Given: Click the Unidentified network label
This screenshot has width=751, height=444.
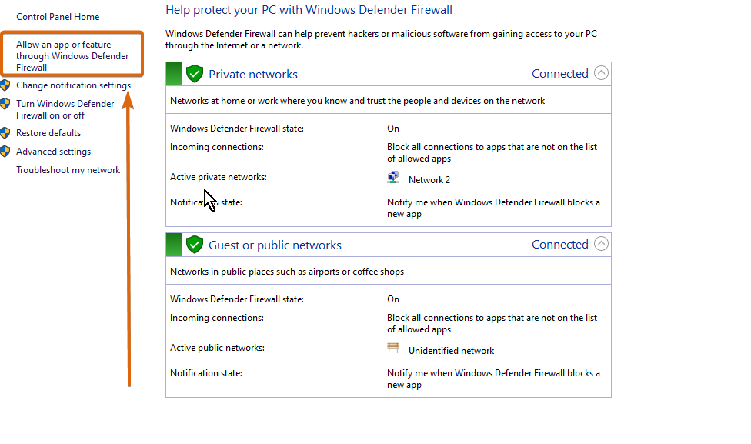Looking at the screenshot, I should pyautogui.click(x=451, y=351).
